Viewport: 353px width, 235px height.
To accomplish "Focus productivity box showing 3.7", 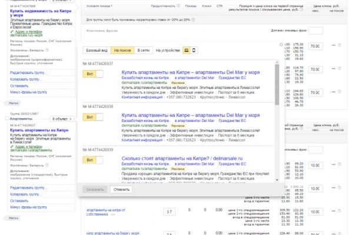I will click(x=169, y=211).
